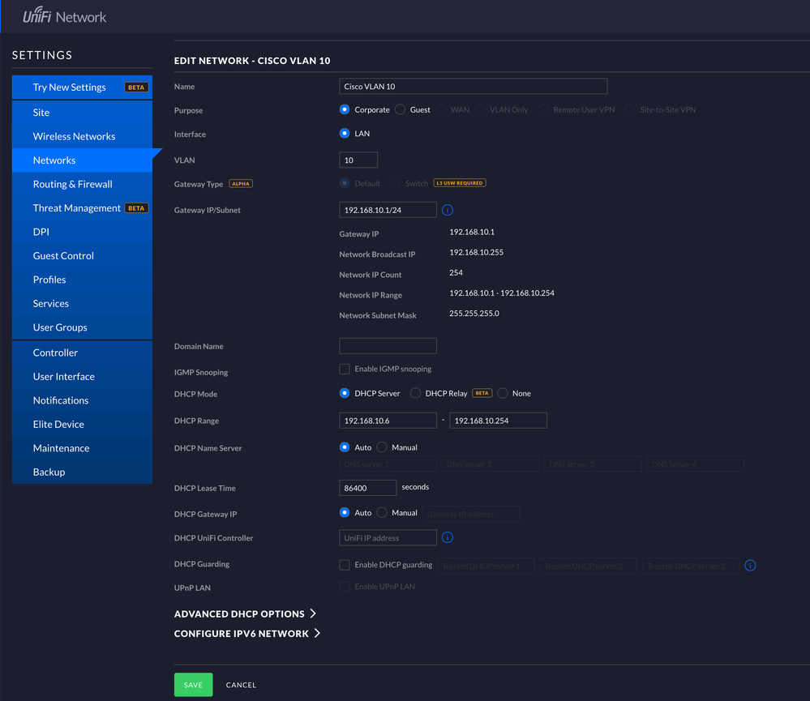This screenshot has width=810, height=701.
Task: Open Controller settings
Action: [82, 353]
